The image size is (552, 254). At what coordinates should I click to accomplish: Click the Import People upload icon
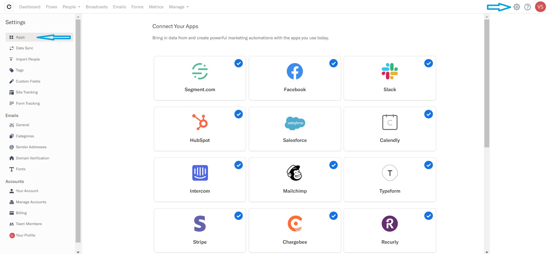11,59
